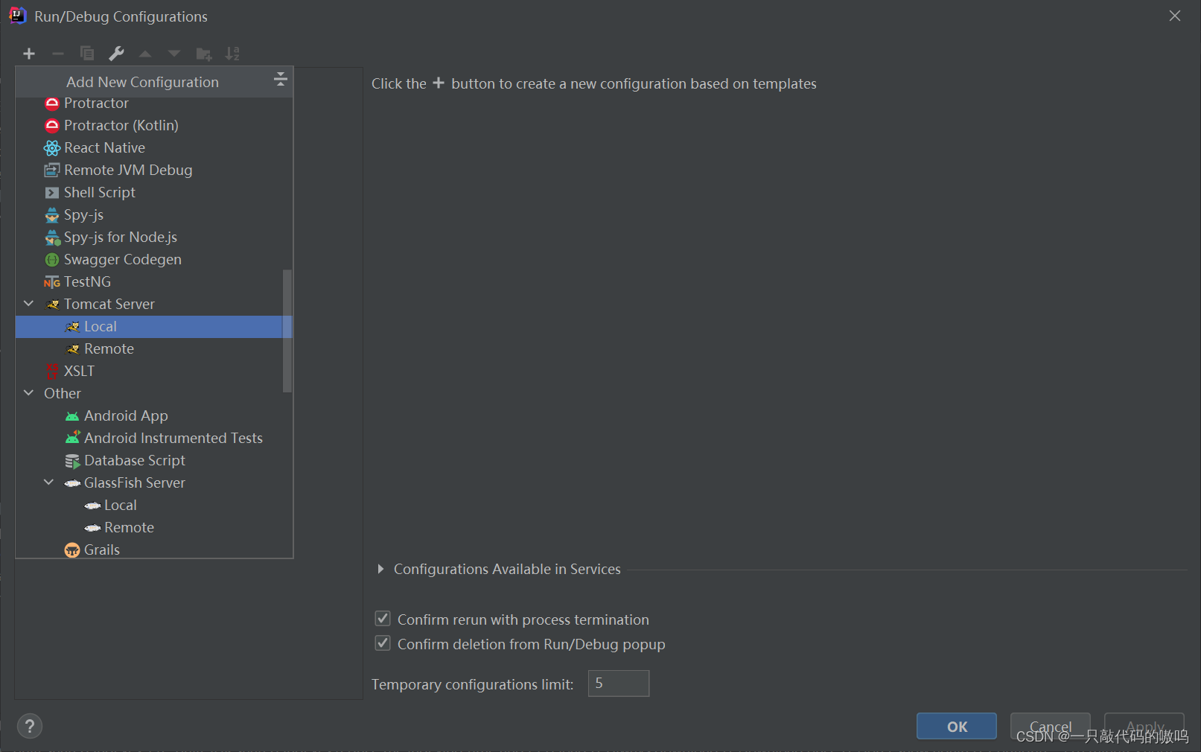Toggle Confirm deletion from Run/Debug popup checkbox

(383, 643)
